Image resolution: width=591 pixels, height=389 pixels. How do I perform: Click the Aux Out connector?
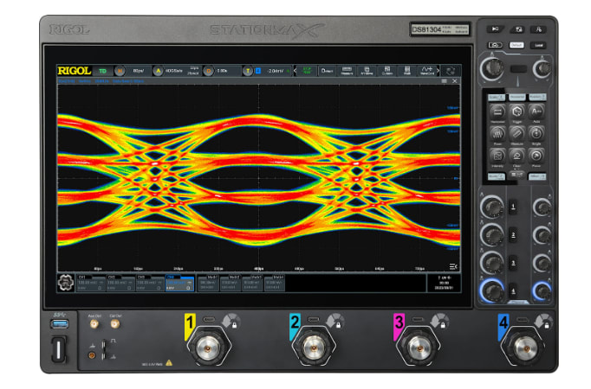pyautogui.click(x=94, y=323)
